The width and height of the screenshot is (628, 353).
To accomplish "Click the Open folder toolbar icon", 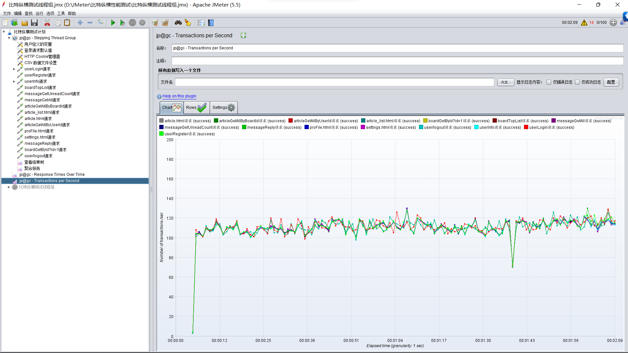I will [25, 23].
